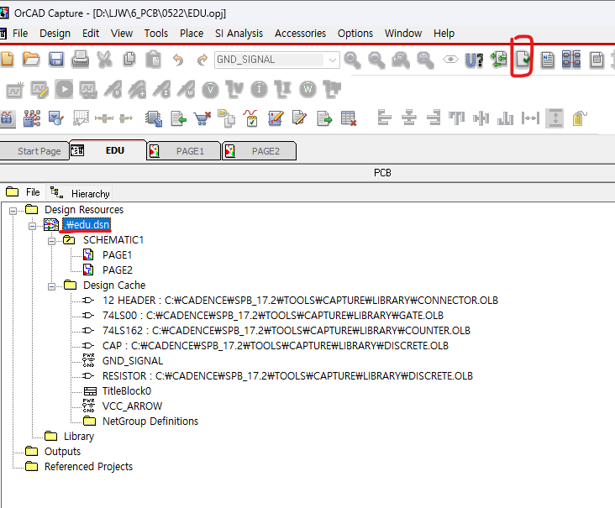Viewport: 615px width, 508px height.
Task: Select the VCC_ARROW power symbol entry
Action: pos(132,406)
